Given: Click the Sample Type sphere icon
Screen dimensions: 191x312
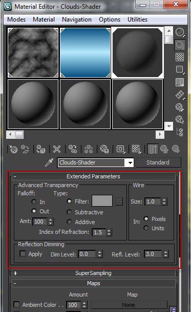Looking at the screenshot, I should coord(180,32).
